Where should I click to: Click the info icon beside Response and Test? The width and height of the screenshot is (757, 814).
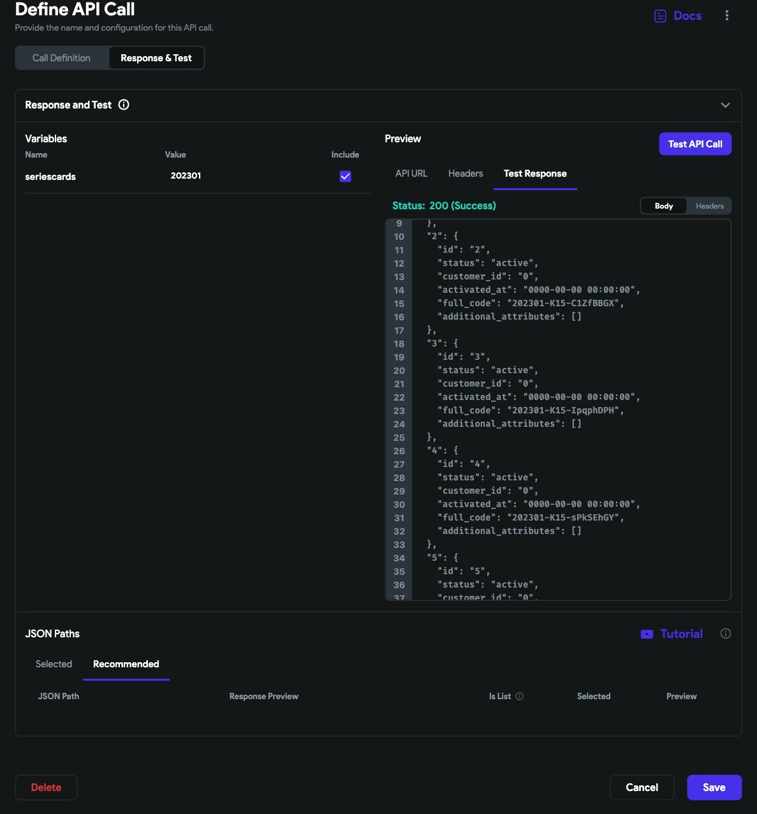pyautogui.click(x=124, y=105)
